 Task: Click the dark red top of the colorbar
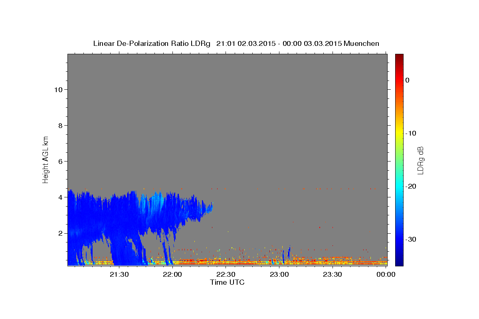click(x=399, y=58)
